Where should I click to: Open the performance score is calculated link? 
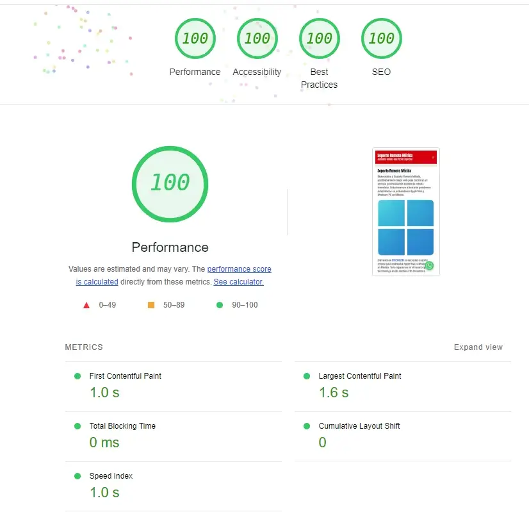(x=239, y=268)
